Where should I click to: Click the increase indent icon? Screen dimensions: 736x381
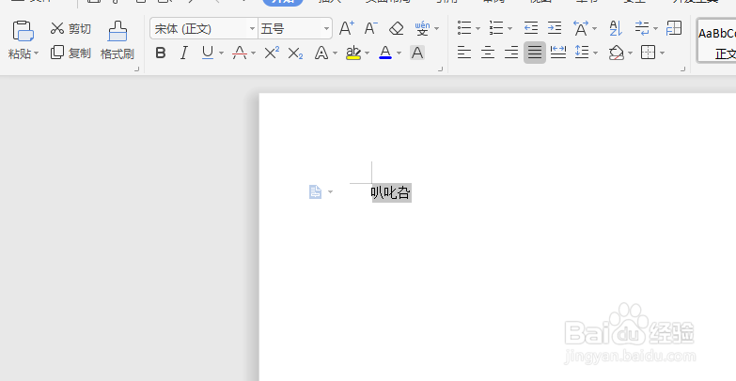click(555, 28)
